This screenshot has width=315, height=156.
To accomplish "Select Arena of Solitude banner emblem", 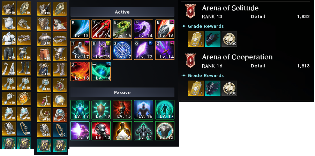I will [x=190, y=11].
